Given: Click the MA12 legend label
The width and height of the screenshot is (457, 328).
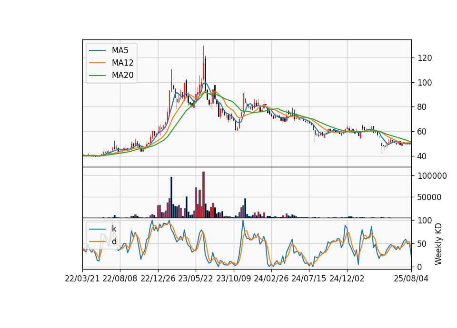Looking at the screenshot, I should pos(122,63).
